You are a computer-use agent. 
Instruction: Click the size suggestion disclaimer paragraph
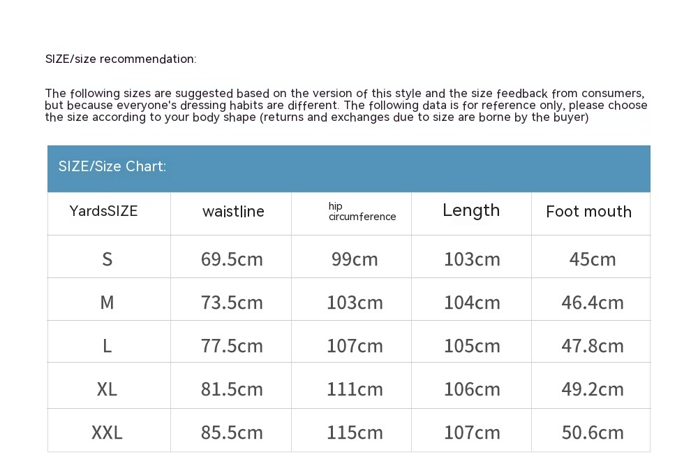346,106
